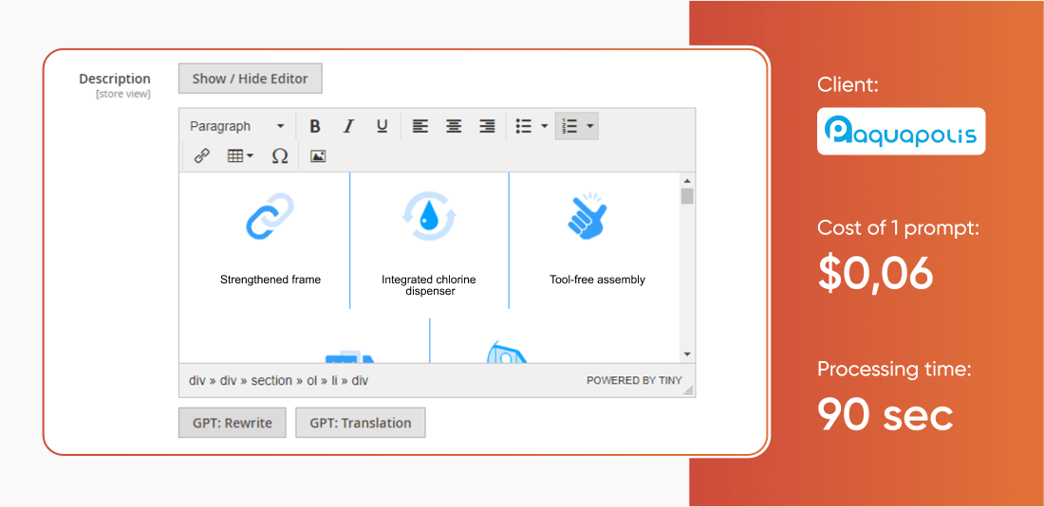Center align the text
This screenshot has width=1044, height=507.
coord(454,126)
